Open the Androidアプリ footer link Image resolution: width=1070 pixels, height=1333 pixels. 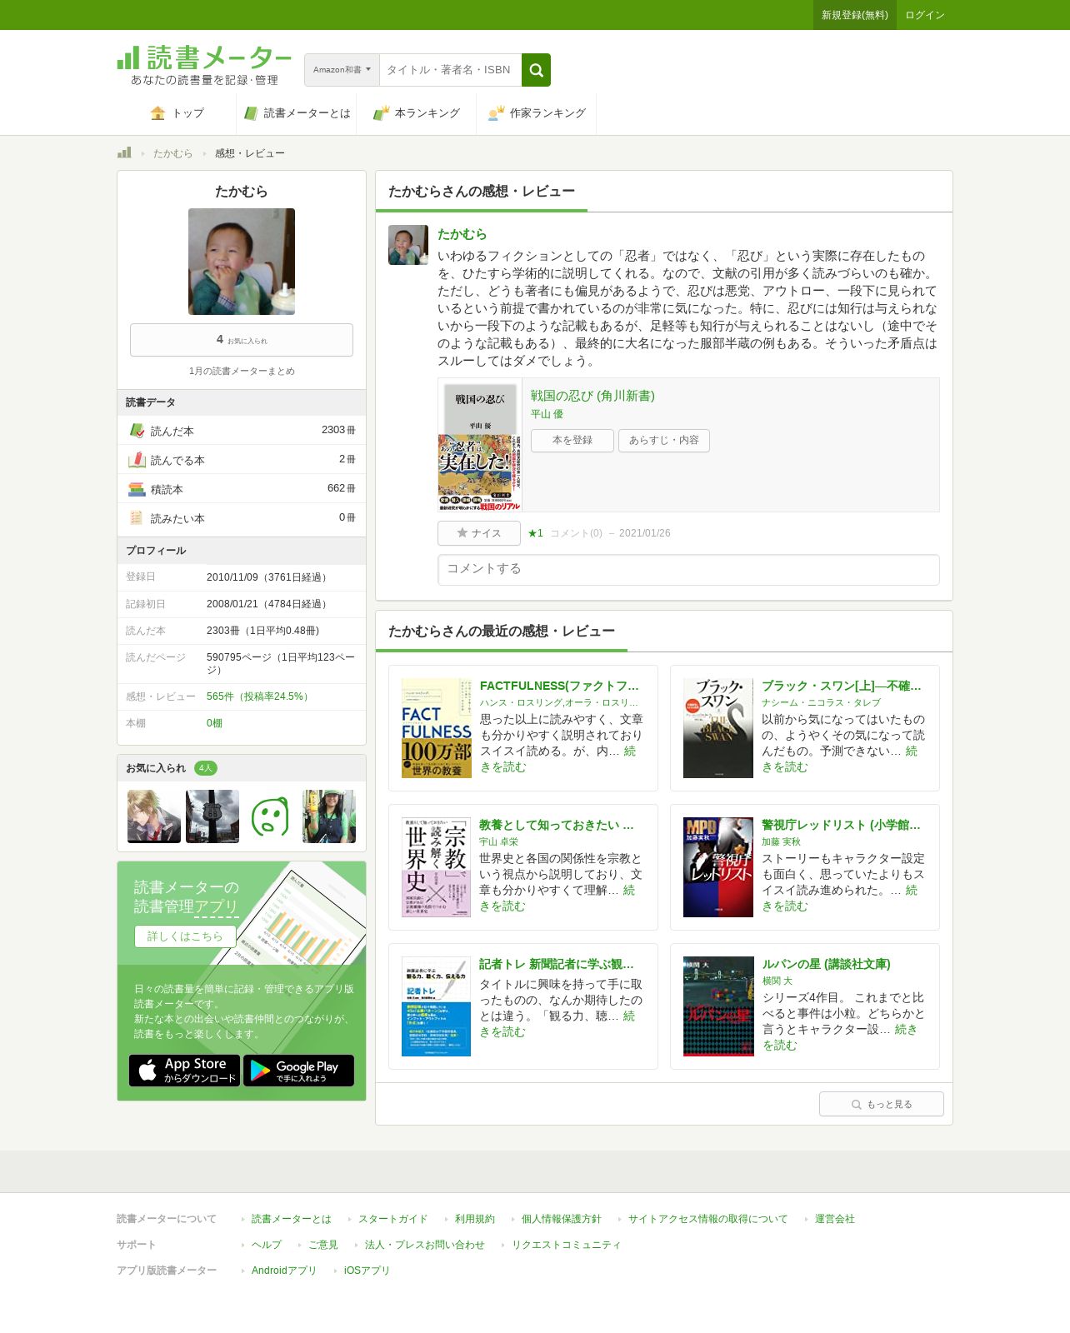coord(284,1271)
